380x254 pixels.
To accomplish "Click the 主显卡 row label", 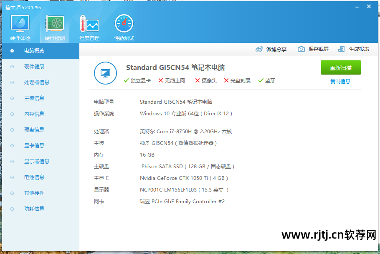I will click(x=101, y=178).
